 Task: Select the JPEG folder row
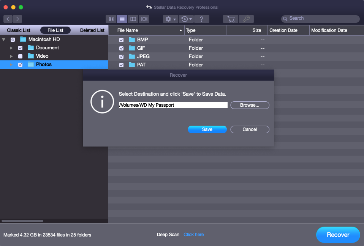pyautogui.click(x=236, y=56)
